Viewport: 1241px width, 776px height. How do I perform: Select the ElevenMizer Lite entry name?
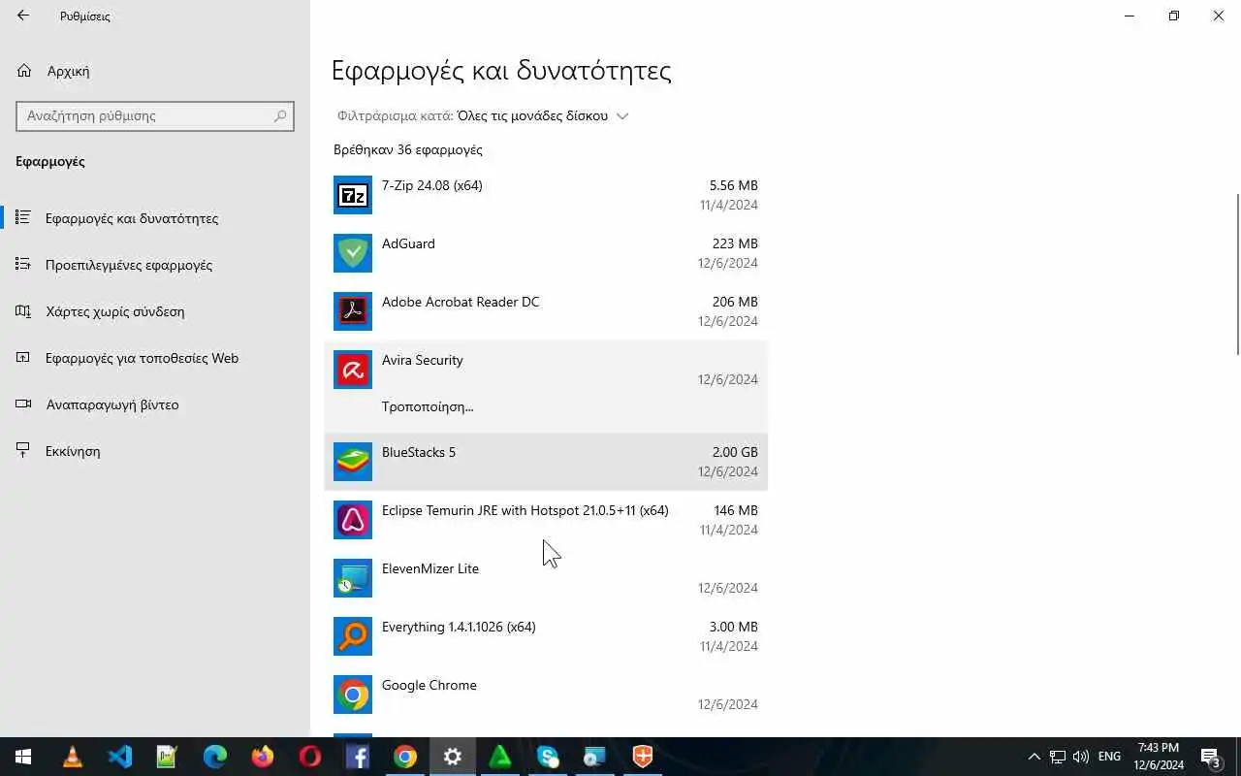coord(430,568)
